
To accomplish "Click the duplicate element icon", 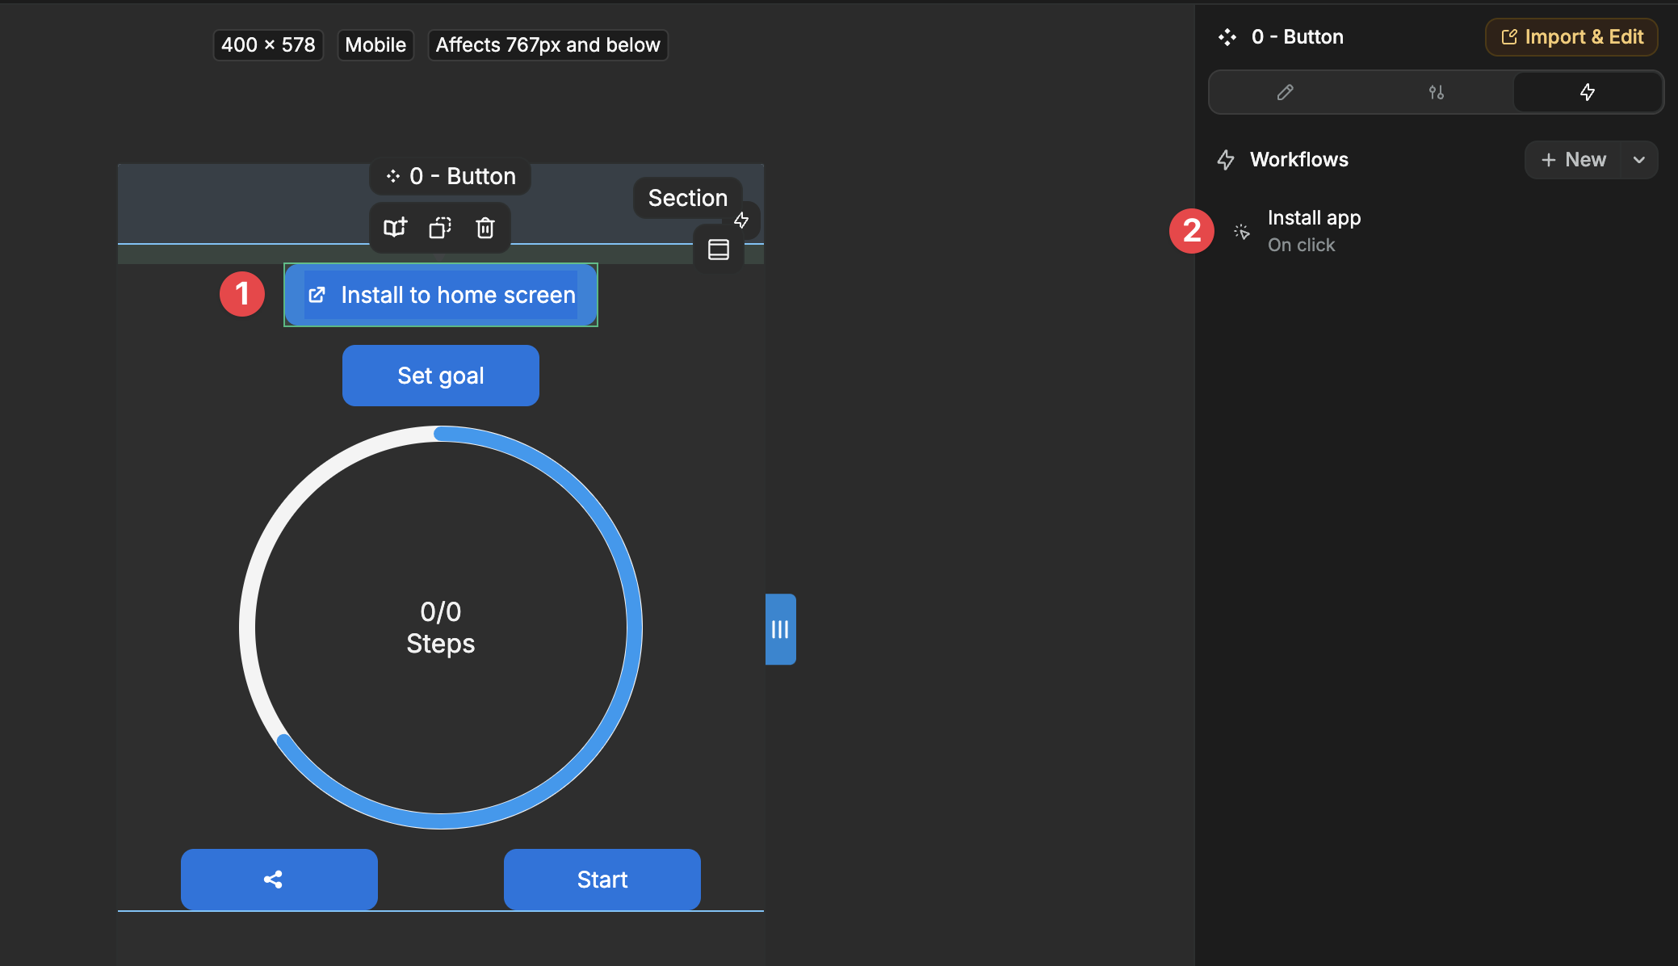I will (440, 228).
